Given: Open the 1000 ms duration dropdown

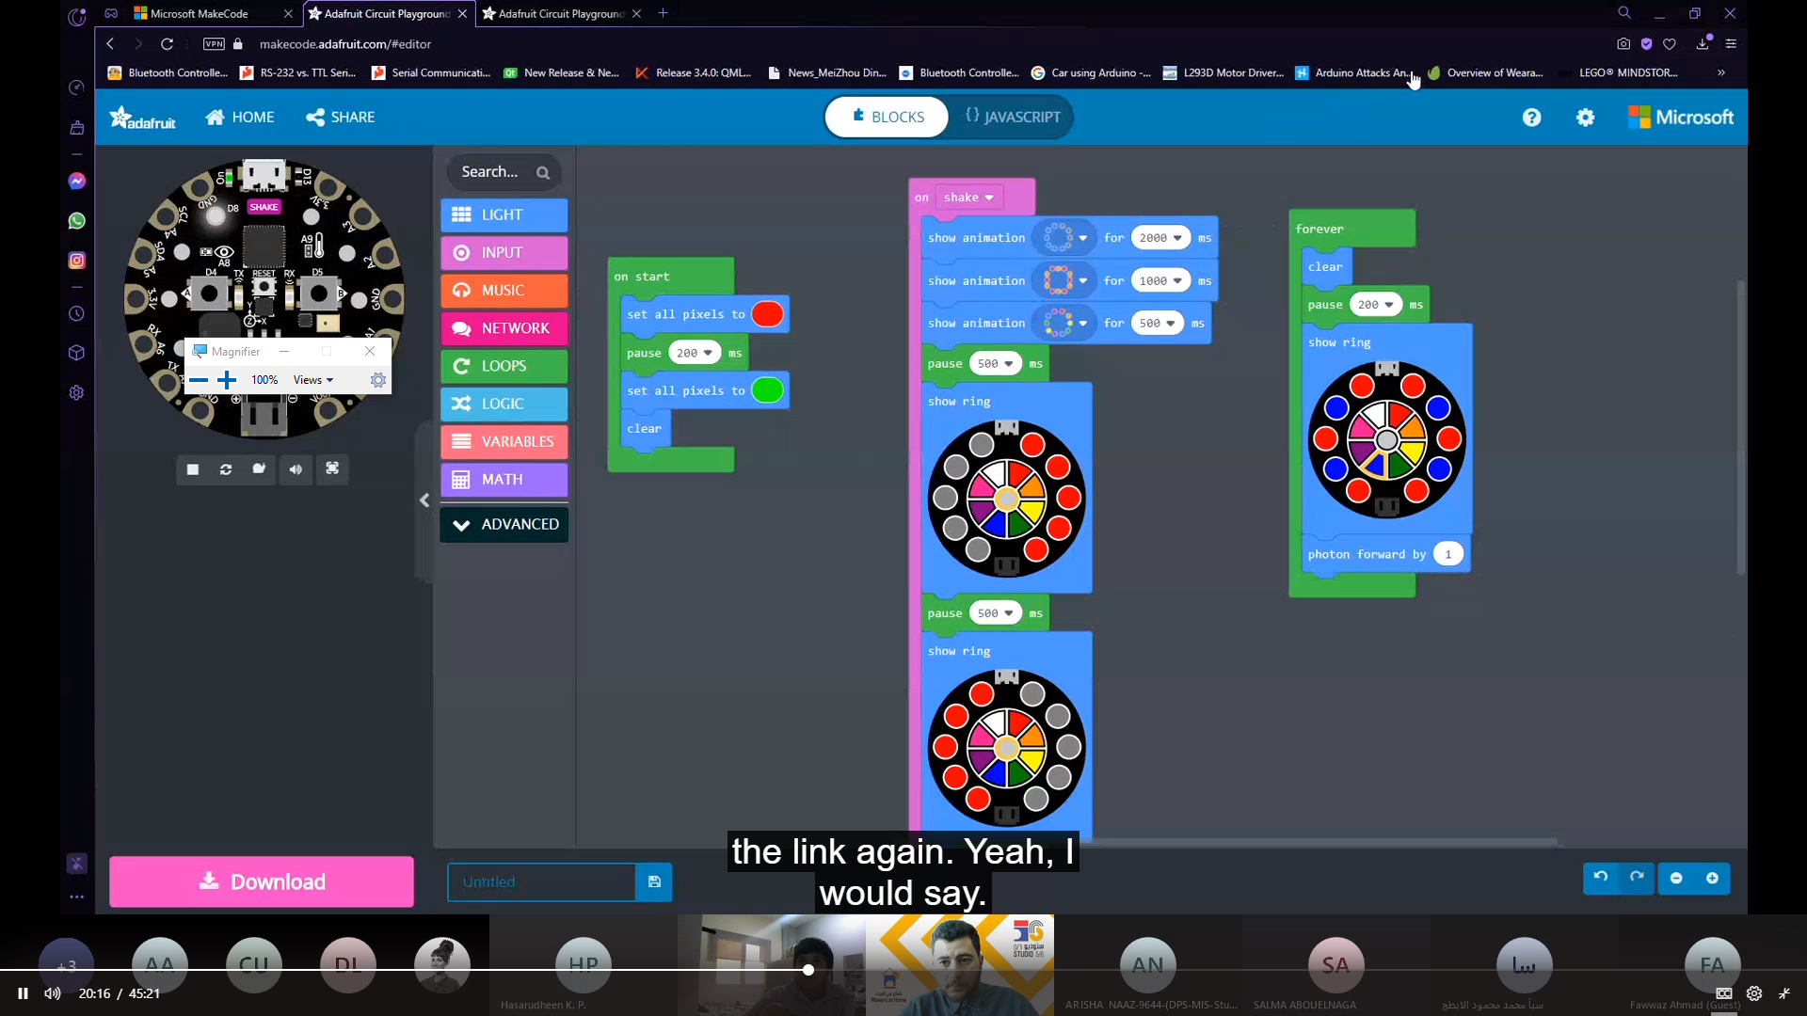Looking at the screenshot, I should click(x=1160, y=280).
